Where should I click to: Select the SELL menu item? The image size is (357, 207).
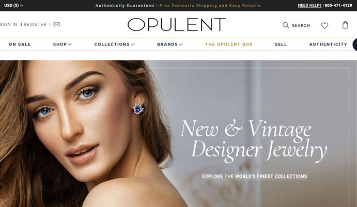[x=281, y=44]
